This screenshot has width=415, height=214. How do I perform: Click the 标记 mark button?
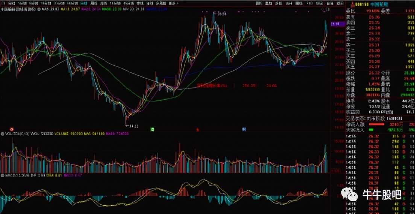(x=320, y=4)
